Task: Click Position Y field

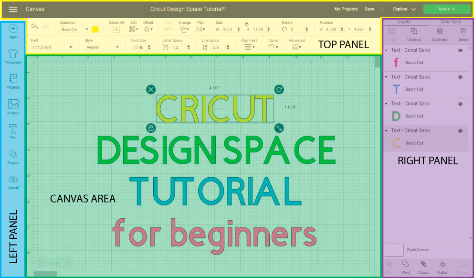Action: [360, 29]
